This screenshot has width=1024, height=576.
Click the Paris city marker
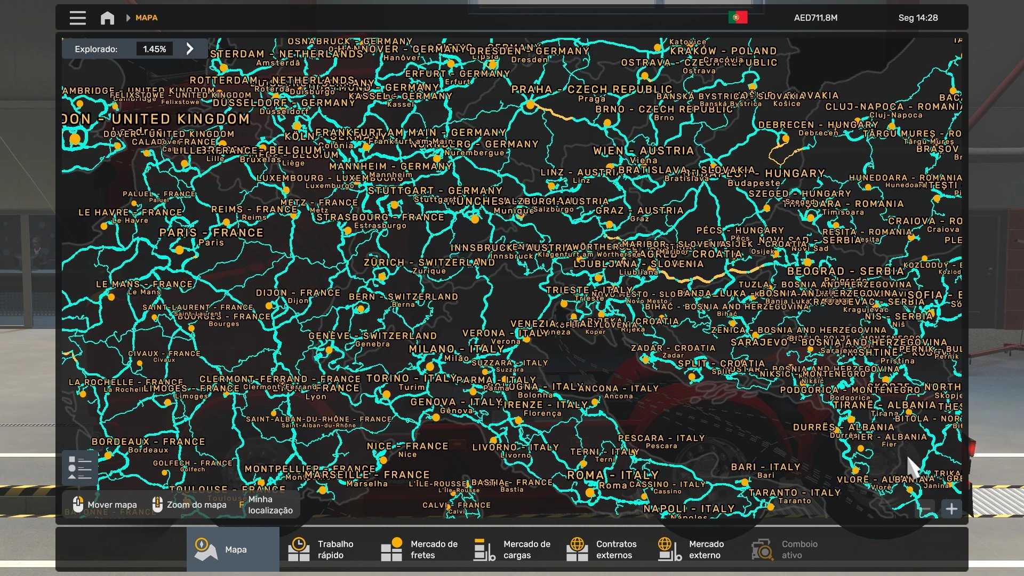pyautogui.click(x=180, y=250)
